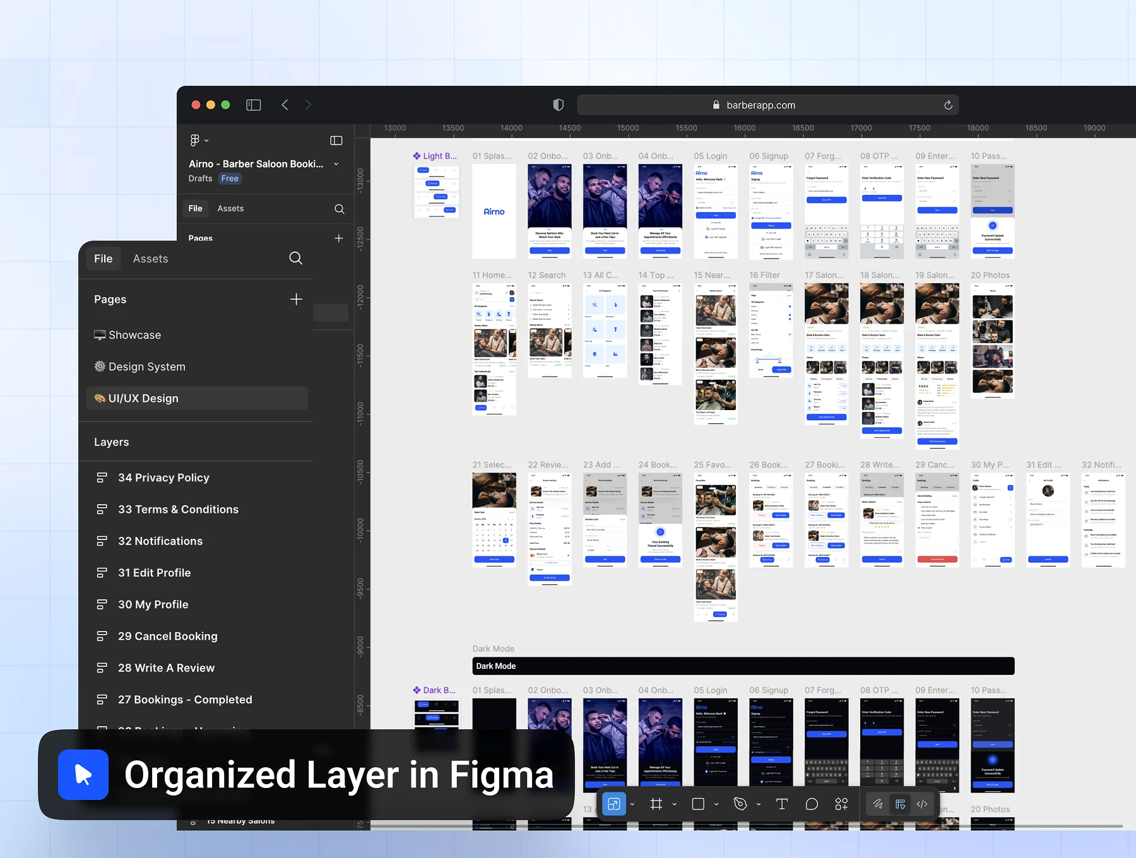Screen dimensions: 1136x858
Task: Click frame icon beside 31 Edit Profile
Action: [102, 573]
